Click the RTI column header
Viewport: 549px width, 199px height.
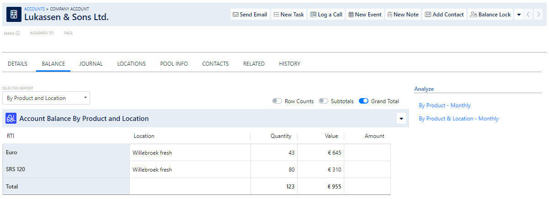coord(11,136)
